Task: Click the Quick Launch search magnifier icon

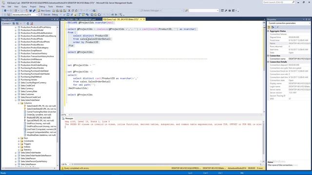Action: (x=293, y=2)
